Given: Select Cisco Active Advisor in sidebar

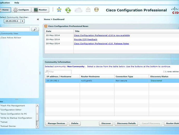Looking at the screenshot, I should pos(11,38).
